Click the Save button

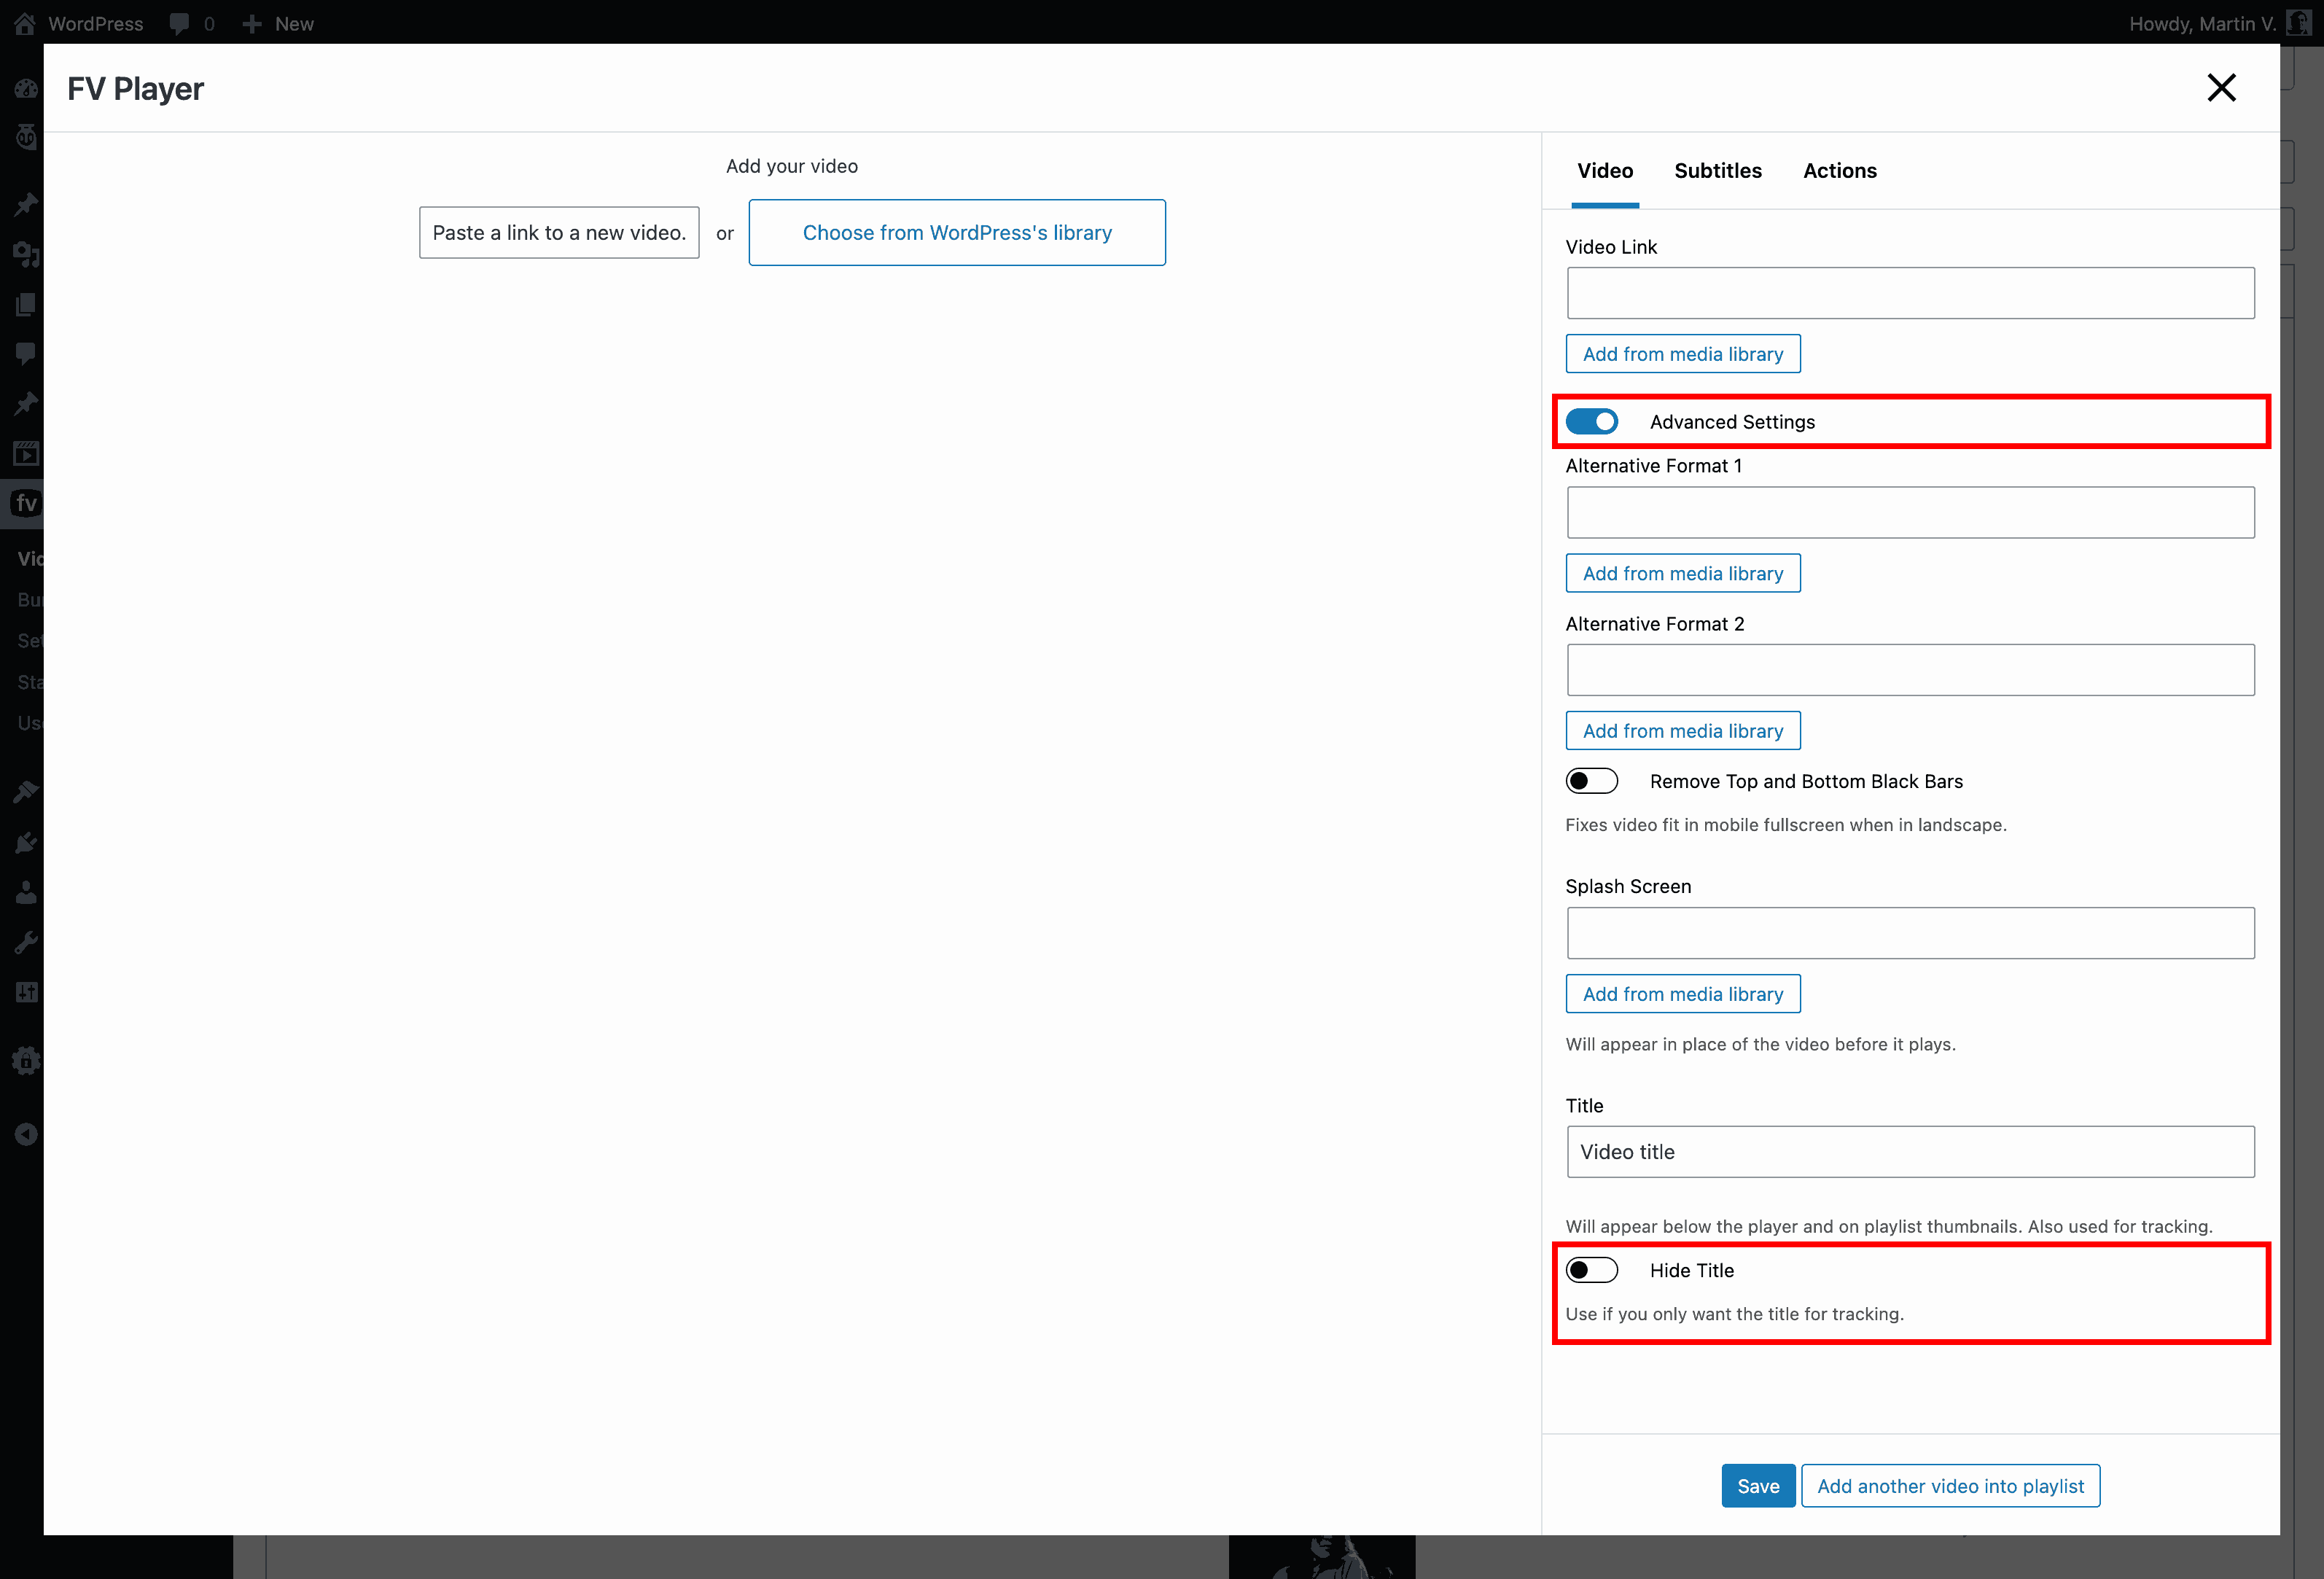1758,1486
